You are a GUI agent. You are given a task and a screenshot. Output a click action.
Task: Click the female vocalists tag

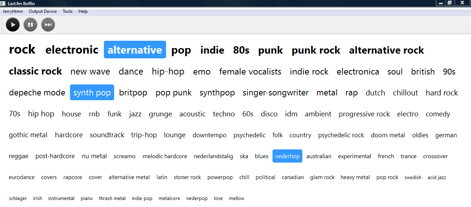(x=250, y=72)
